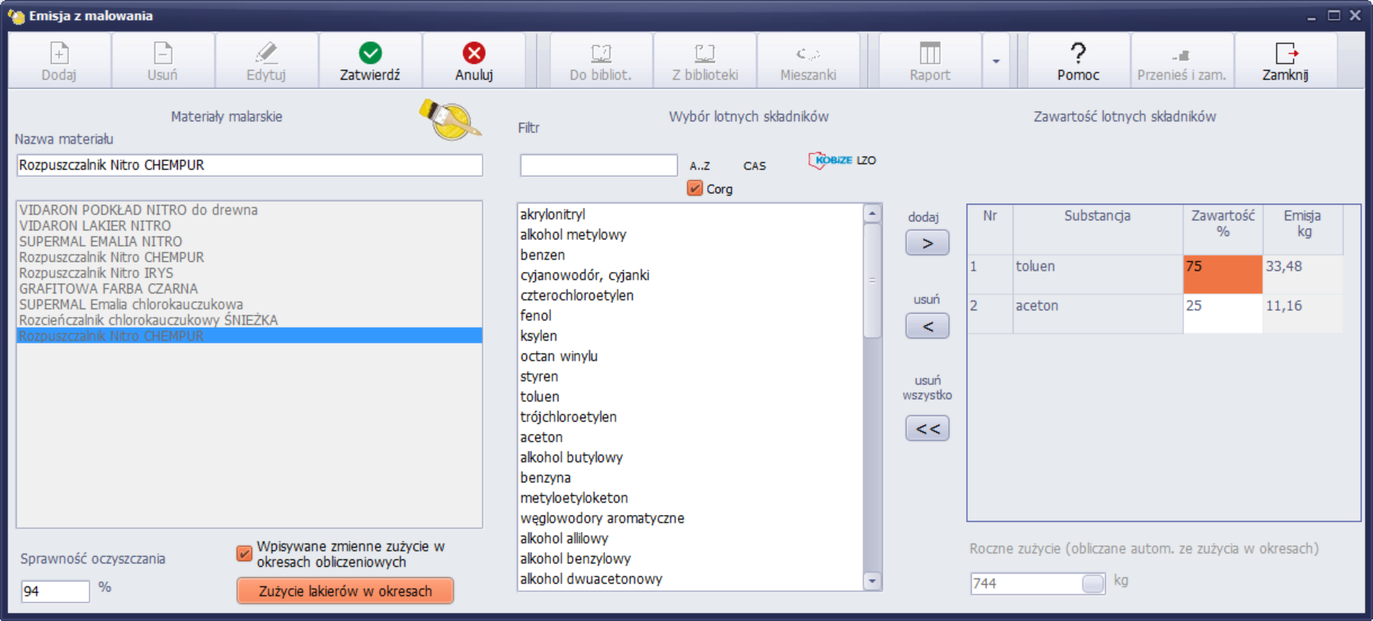This screenshot has width=1373, height=621.
Task: Select VIDARON PODKŁAD NITRO do drewna
Action: pyautogui.click(x=249, y=210)
